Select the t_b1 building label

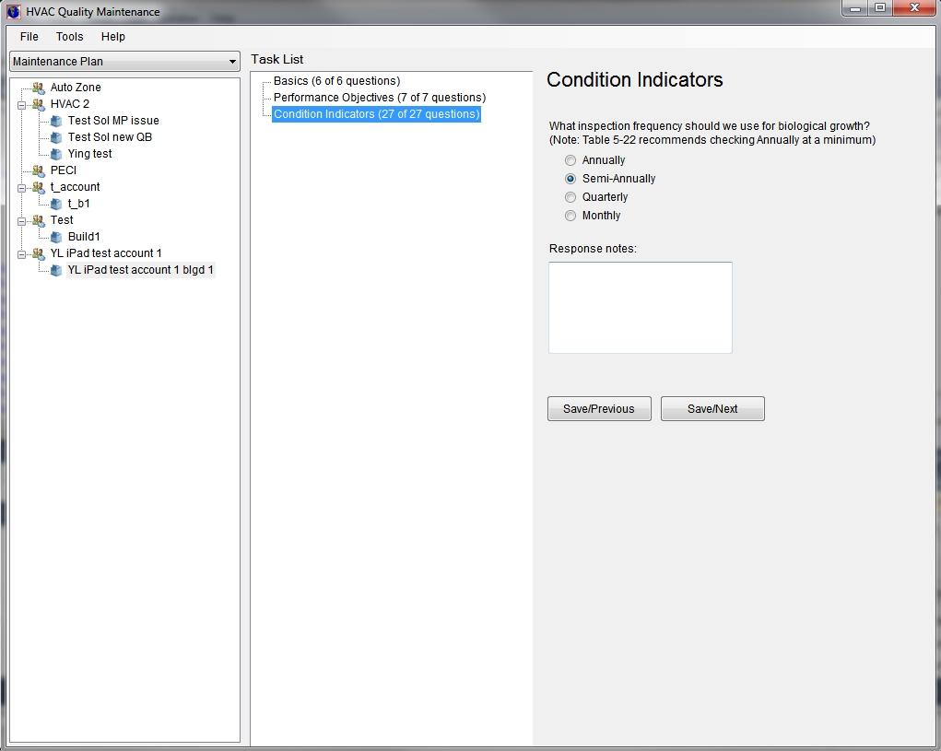(x=78, y=204)
